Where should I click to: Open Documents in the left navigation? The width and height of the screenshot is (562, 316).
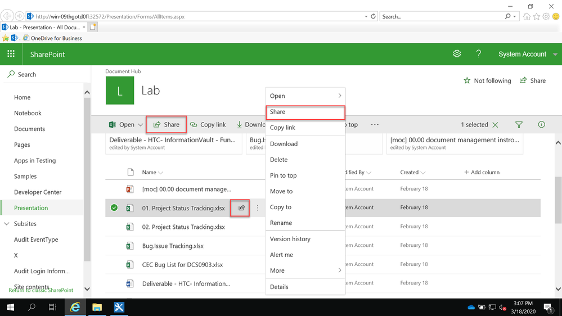point(29,129)
